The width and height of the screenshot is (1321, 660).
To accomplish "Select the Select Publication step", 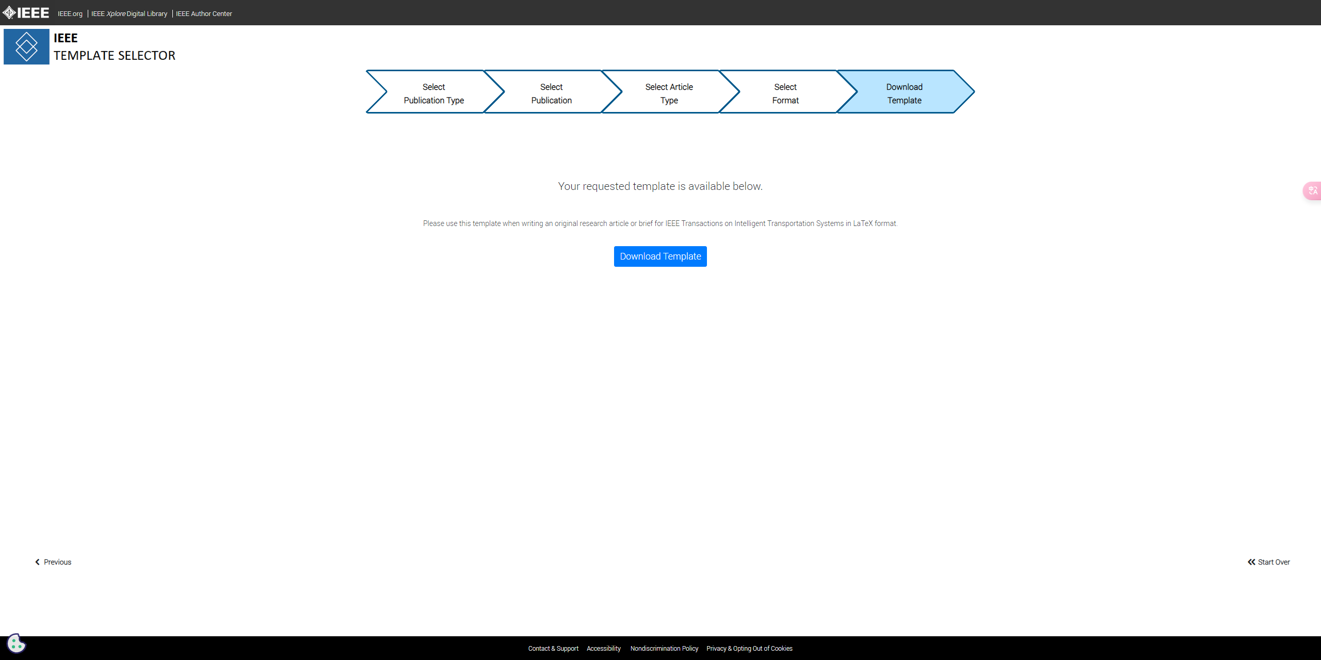I will pyautogui.click(x=550, y=93).
